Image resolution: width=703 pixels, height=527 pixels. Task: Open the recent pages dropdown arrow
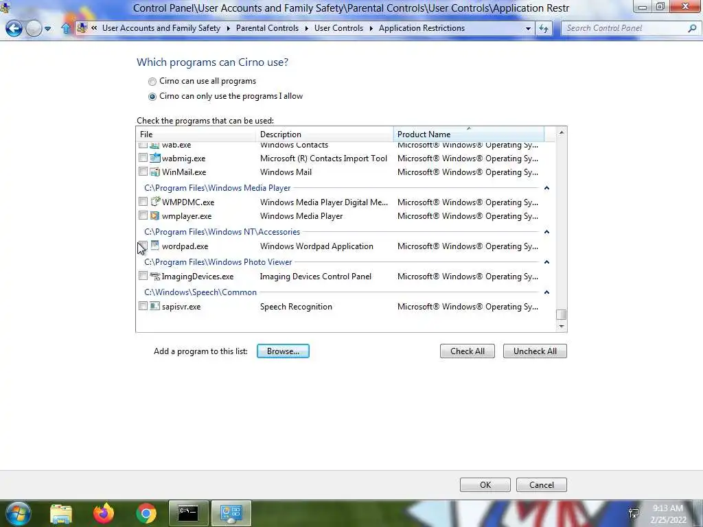(x=47, y=29)
